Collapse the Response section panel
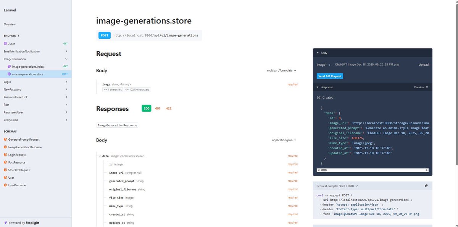This screenshot has height=227, width=458. coord(318,87)
